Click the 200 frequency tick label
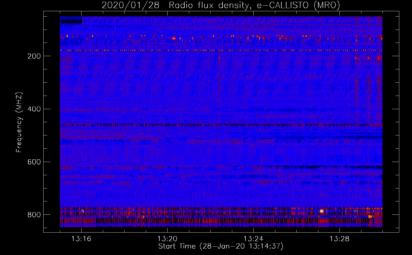 pos(34,56)
